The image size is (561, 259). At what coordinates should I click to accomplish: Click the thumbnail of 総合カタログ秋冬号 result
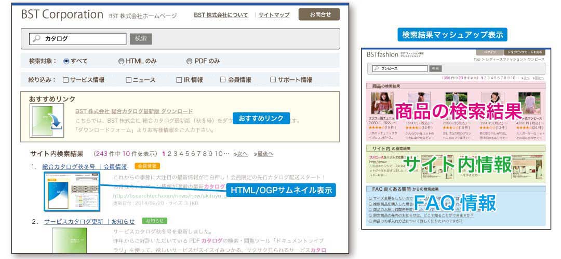click(73, 192)
